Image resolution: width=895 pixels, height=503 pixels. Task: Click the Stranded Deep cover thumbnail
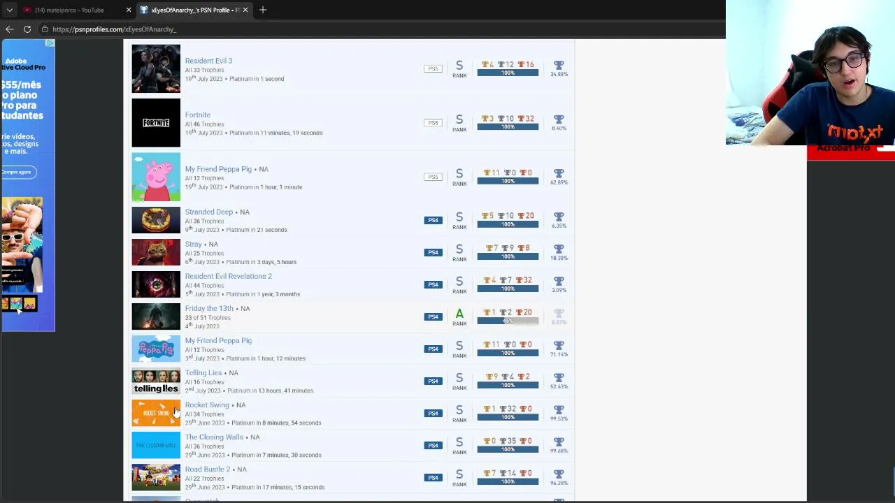156,220
